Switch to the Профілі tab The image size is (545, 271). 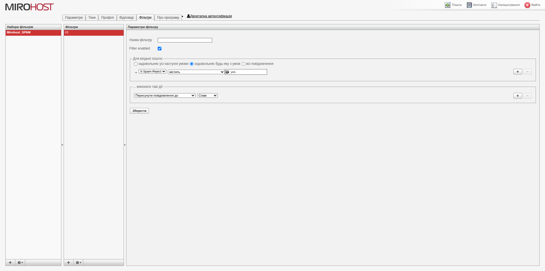coord(107,18)
